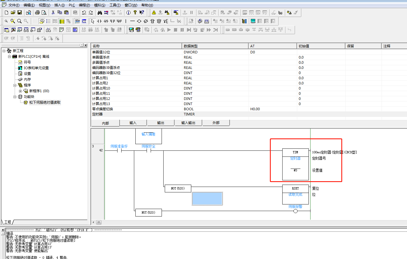Click the Find binoculars icon
The width and height of the screenshot is (407, 259).
tap(100, 12)
